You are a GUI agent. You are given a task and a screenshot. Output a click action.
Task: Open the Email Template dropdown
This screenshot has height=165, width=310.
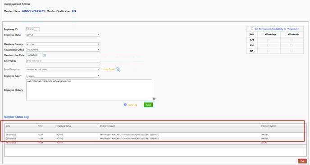(x=63, y=69)
